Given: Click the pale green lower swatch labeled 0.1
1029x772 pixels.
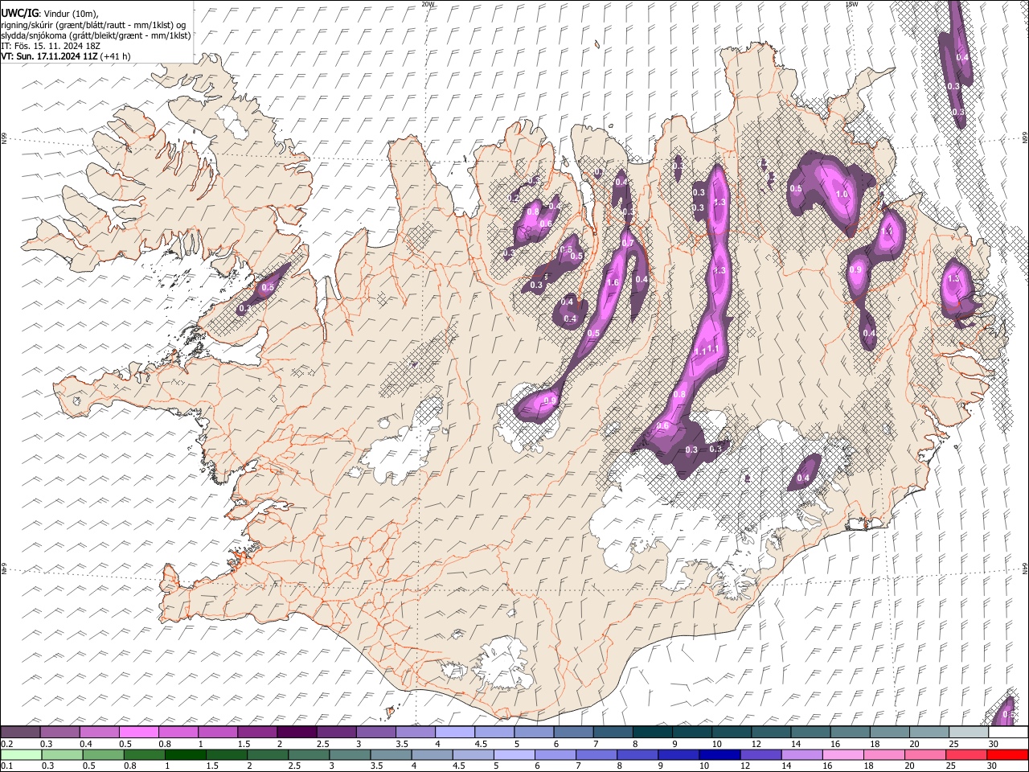Looking at the screenshot, I should coord(20,755).
